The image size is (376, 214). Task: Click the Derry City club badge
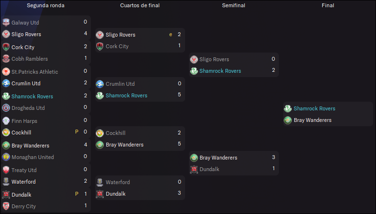tap(6, 206)
